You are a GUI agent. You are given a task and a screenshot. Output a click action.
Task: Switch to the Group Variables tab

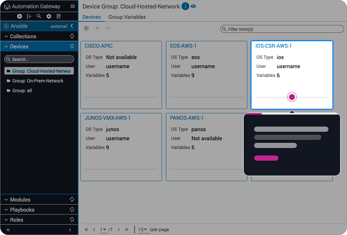(x=127, y=17)
